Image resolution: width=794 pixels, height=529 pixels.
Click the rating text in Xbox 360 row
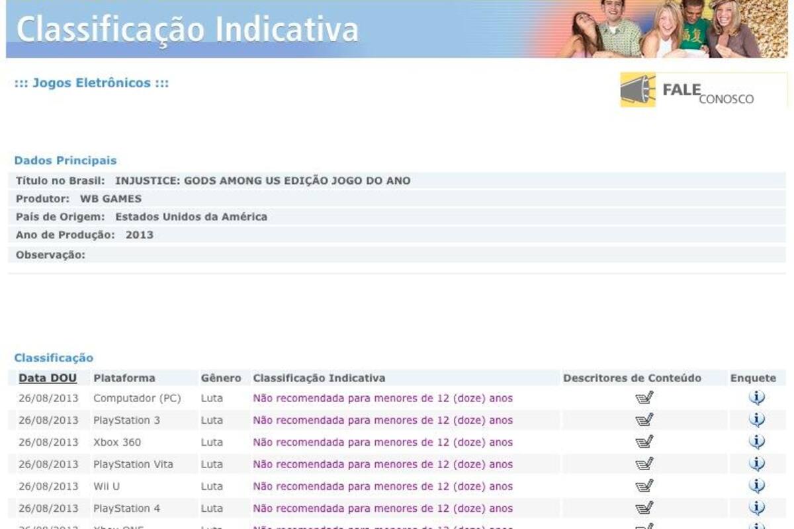[382, 442]
